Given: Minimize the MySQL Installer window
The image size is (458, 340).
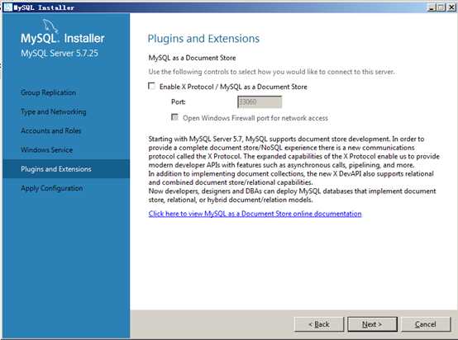Looking at the screenshot, I should point(432,7).
